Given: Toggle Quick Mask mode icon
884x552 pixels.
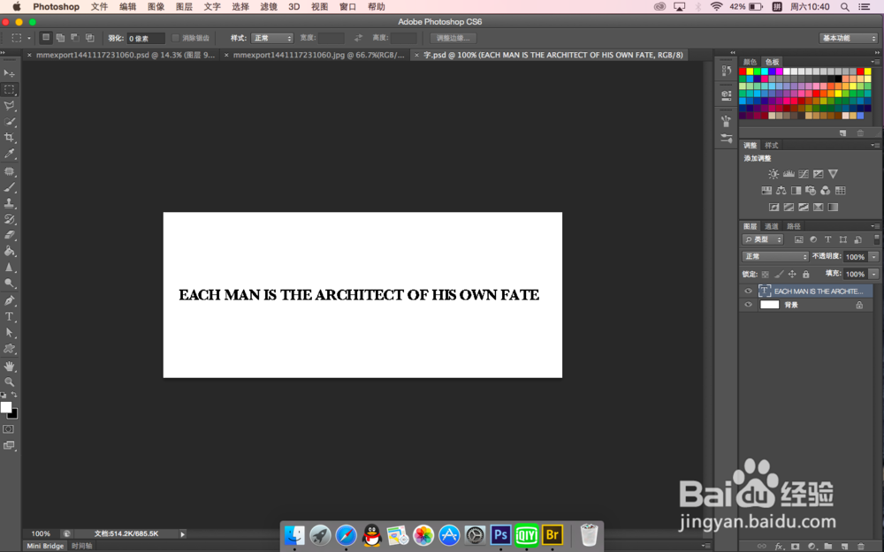Looking at the screenshot, I should (9, 429).
